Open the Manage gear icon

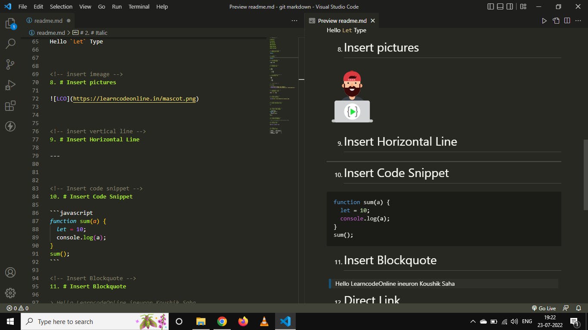click(x=10, y=293)
